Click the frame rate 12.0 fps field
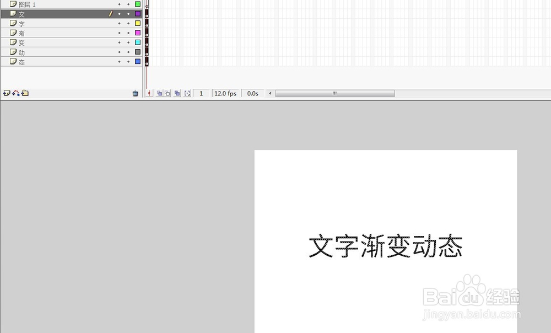The image size is (551, 333). tap(225, 93)
